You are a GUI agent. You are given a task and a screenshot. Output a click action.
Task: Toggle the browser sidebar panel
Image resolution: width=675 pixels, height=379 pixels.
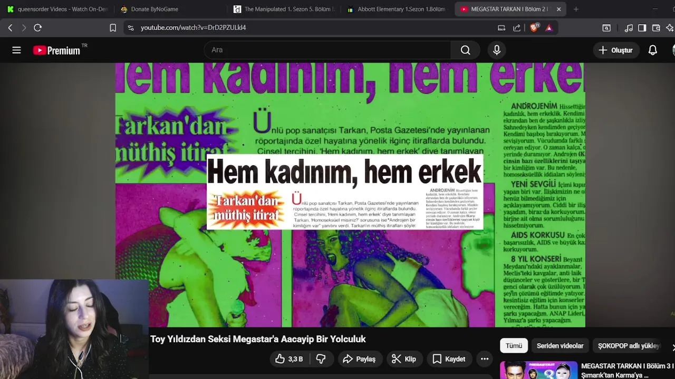click(642, 27)
